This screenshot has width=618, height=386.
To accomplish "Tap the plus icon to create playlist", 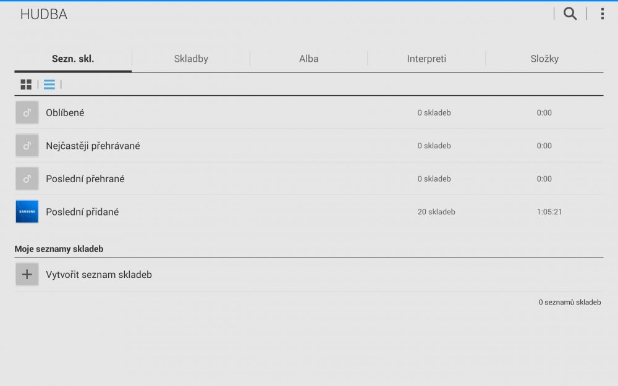I will click(x=27, y=274).
